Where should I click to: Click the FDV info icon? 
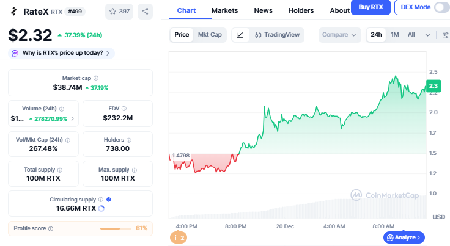click(x=125, y=108)
